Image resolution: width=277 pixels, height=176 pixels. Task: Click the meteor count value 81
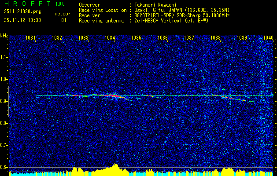(63, 20)
